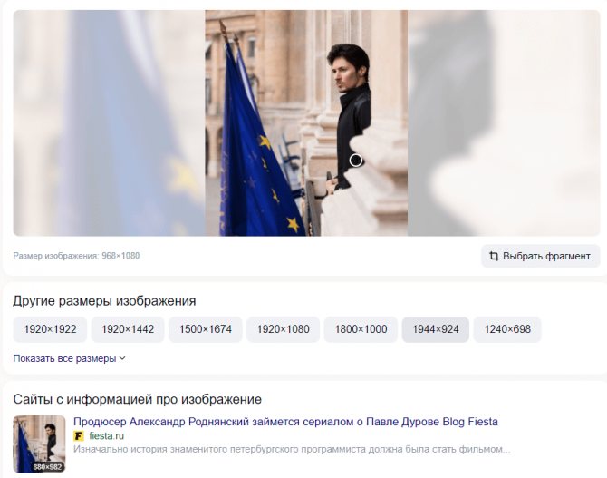Open the article about Александр Роднянский series

[285, 422]
